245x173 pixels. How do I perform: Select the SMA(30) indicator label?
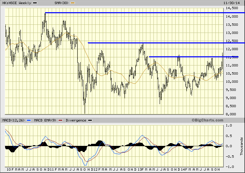[x=62, y=3]
